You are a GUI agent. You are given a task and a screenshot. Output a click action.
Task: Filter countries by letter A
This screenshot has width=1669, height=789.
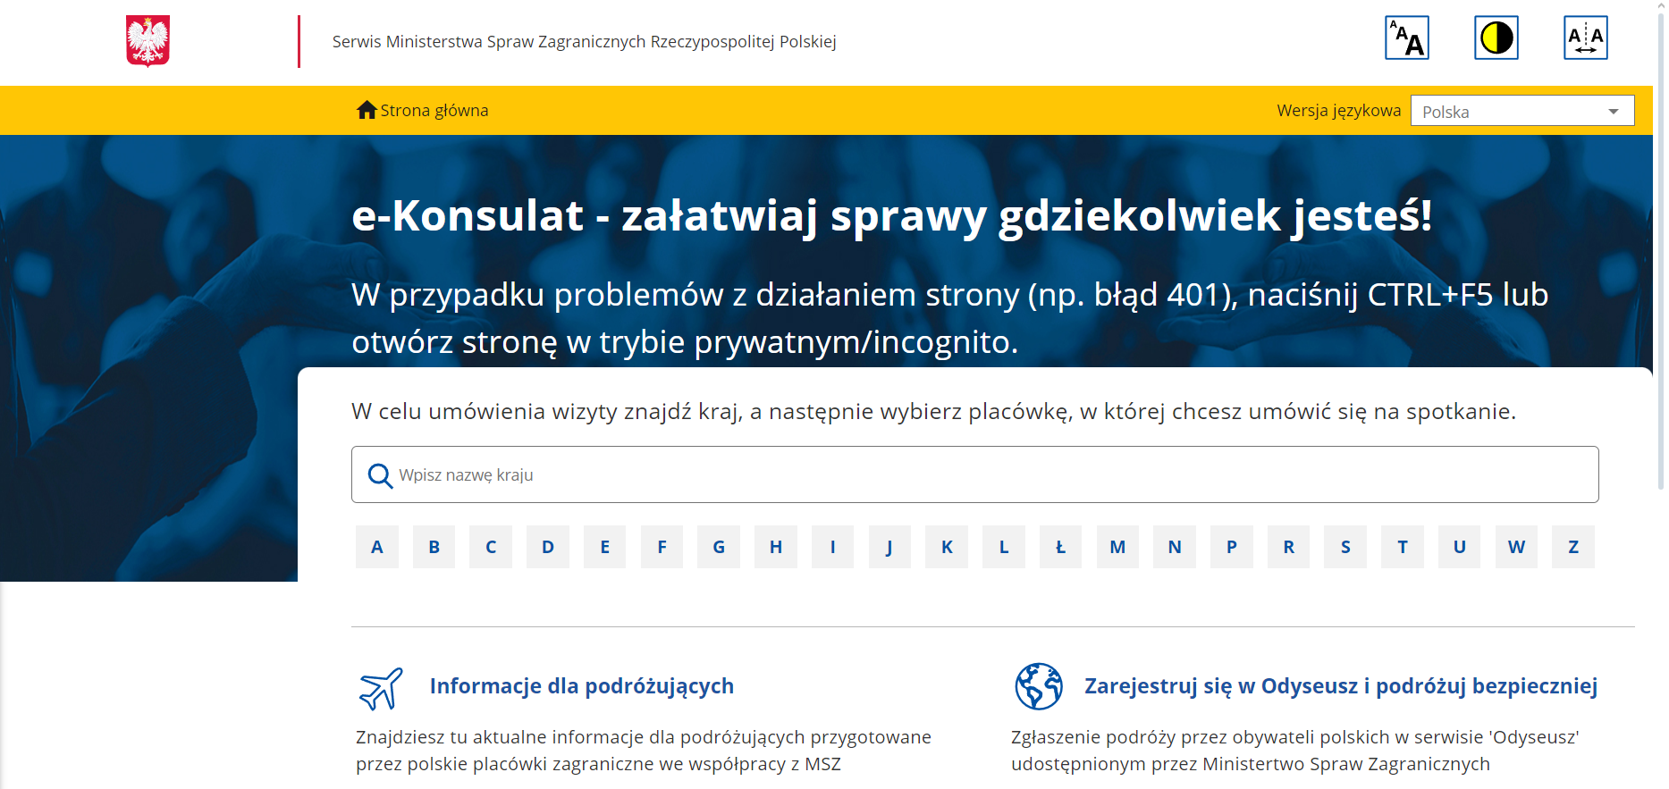pos(376,547)
